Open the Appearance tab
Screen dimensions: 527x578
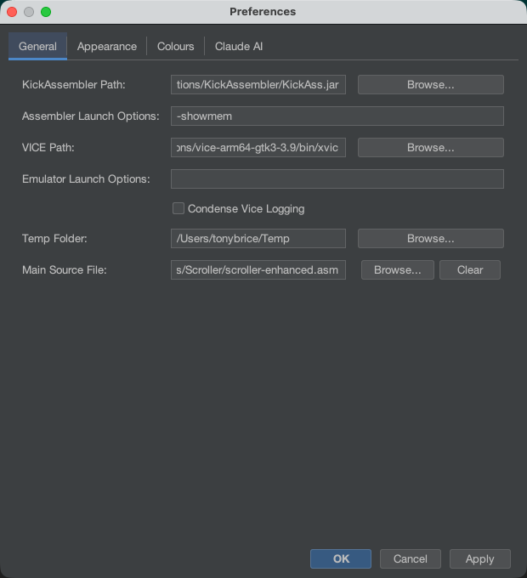pos(107,47)
